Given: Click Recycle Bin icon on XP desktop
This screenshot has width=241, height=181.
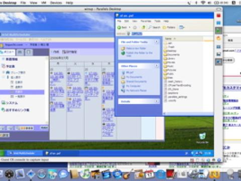Looking at the screenshot, I should click(202, 138).
